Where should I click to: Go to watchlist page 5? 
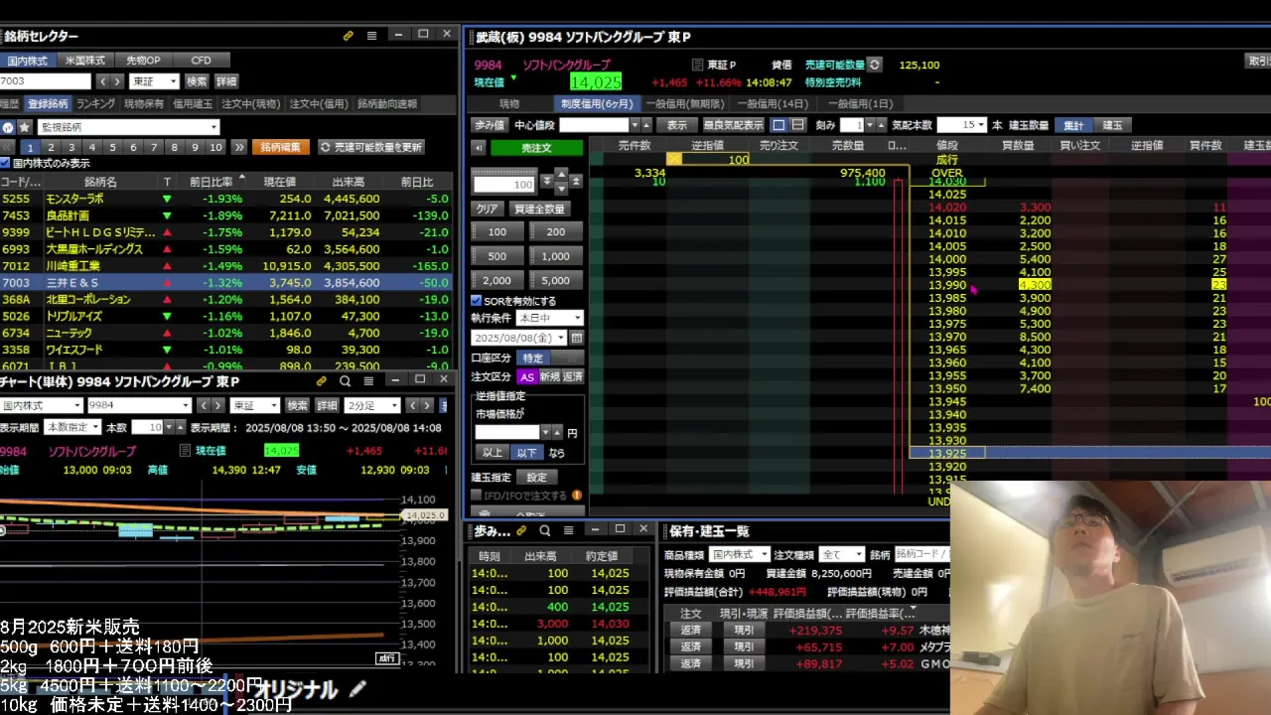coord(112,147)
